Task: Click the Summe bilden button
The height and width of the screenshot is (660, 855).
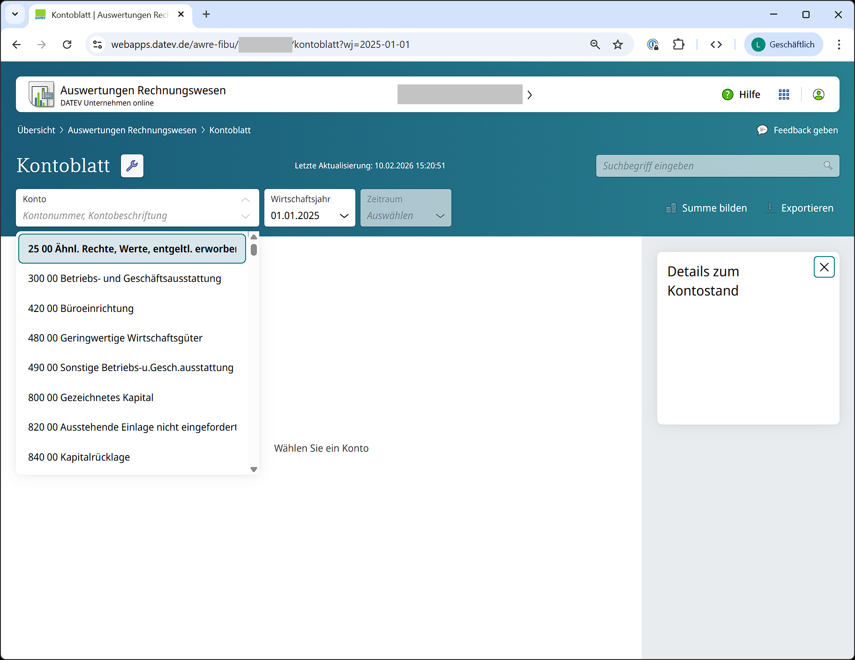Action: 706,208
